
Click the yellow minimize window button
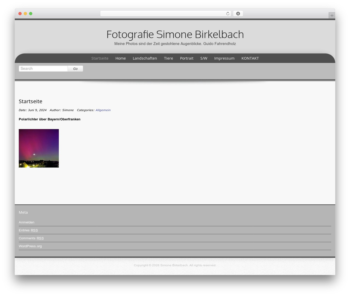tap(25, 14)
